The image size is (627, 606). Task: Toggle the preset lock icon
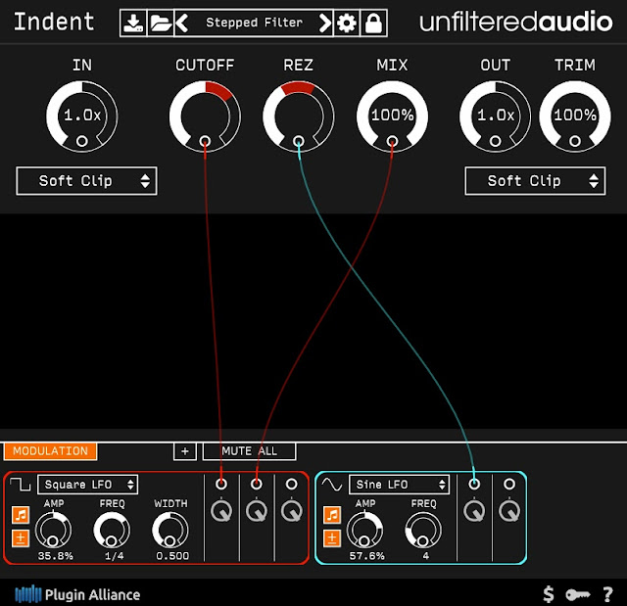point(374,23)
